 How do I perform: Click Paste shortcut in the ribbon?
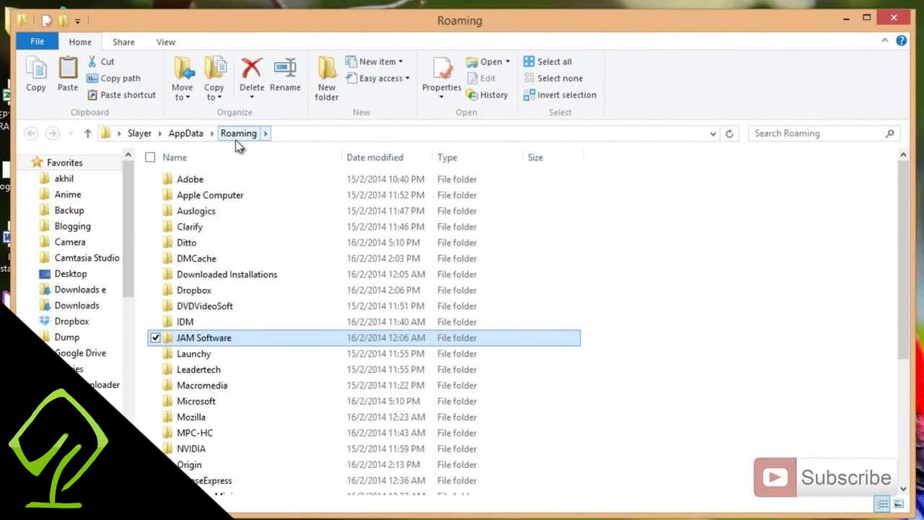pyautogui.click(x=121, y=95)
